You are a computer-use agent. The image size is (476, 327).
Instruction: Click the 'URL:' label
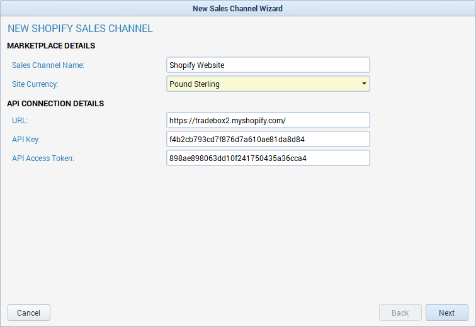click(20, 121)
